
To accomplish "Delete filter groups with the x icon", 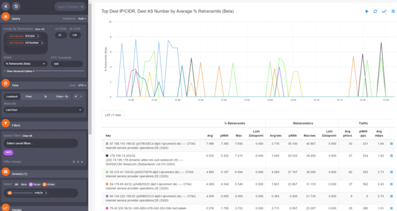I will click(82, 162).
